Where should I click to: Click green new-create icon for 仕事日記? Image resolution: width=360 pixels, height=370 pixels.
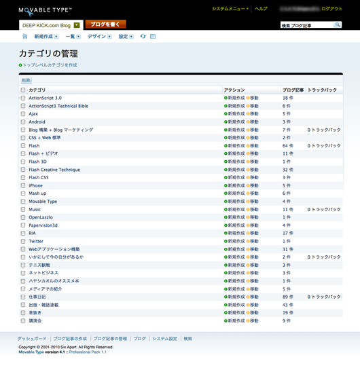[x=226, y=297]
